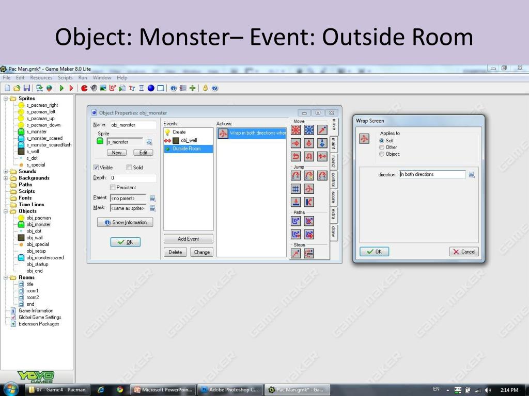Collapse the Sprites folder in resource tree
The width and height of the screenshot is (529, 396).
6,98
